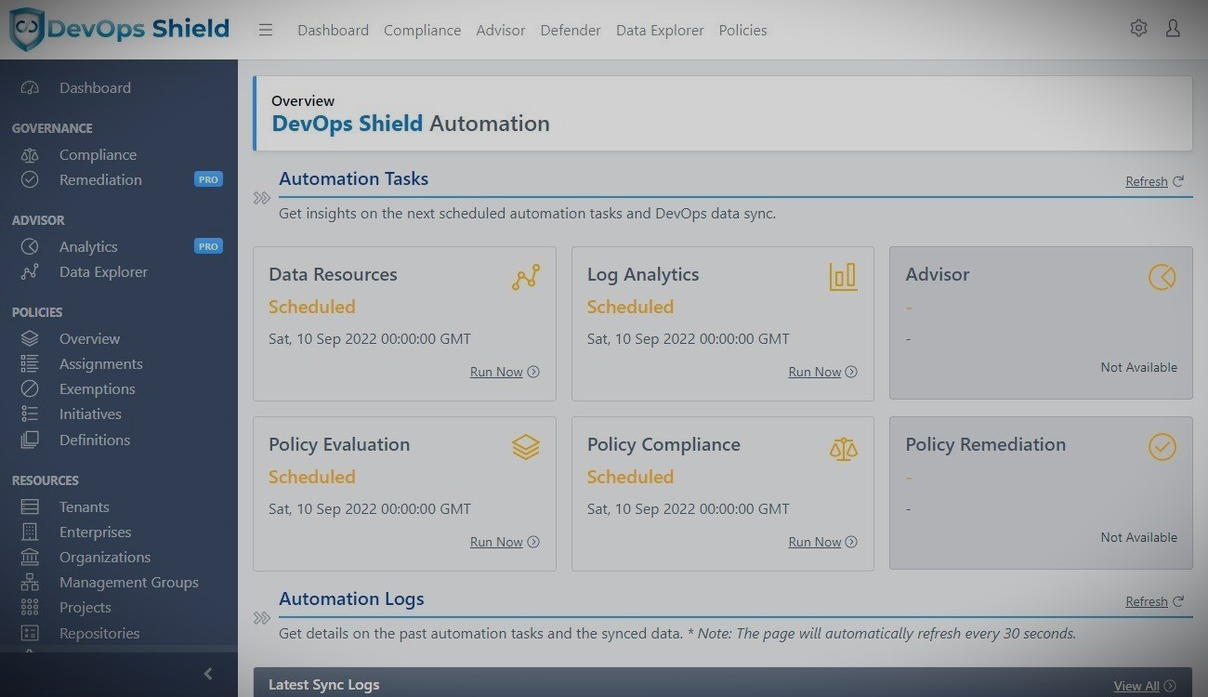The image size is (1208, 697).
Task: Click the Policy Remediation checkmark icon
Action: pos(1162,447)
